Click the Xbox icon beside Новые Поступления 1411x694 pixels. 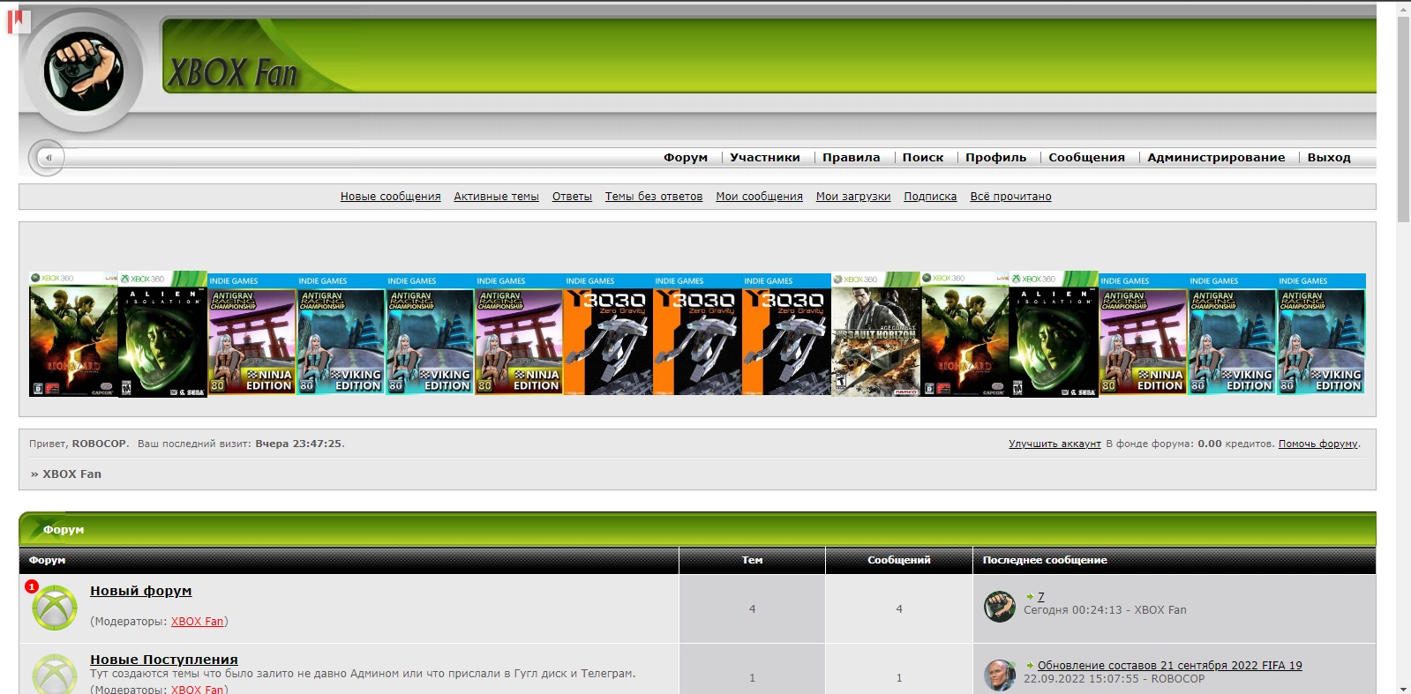55,674
